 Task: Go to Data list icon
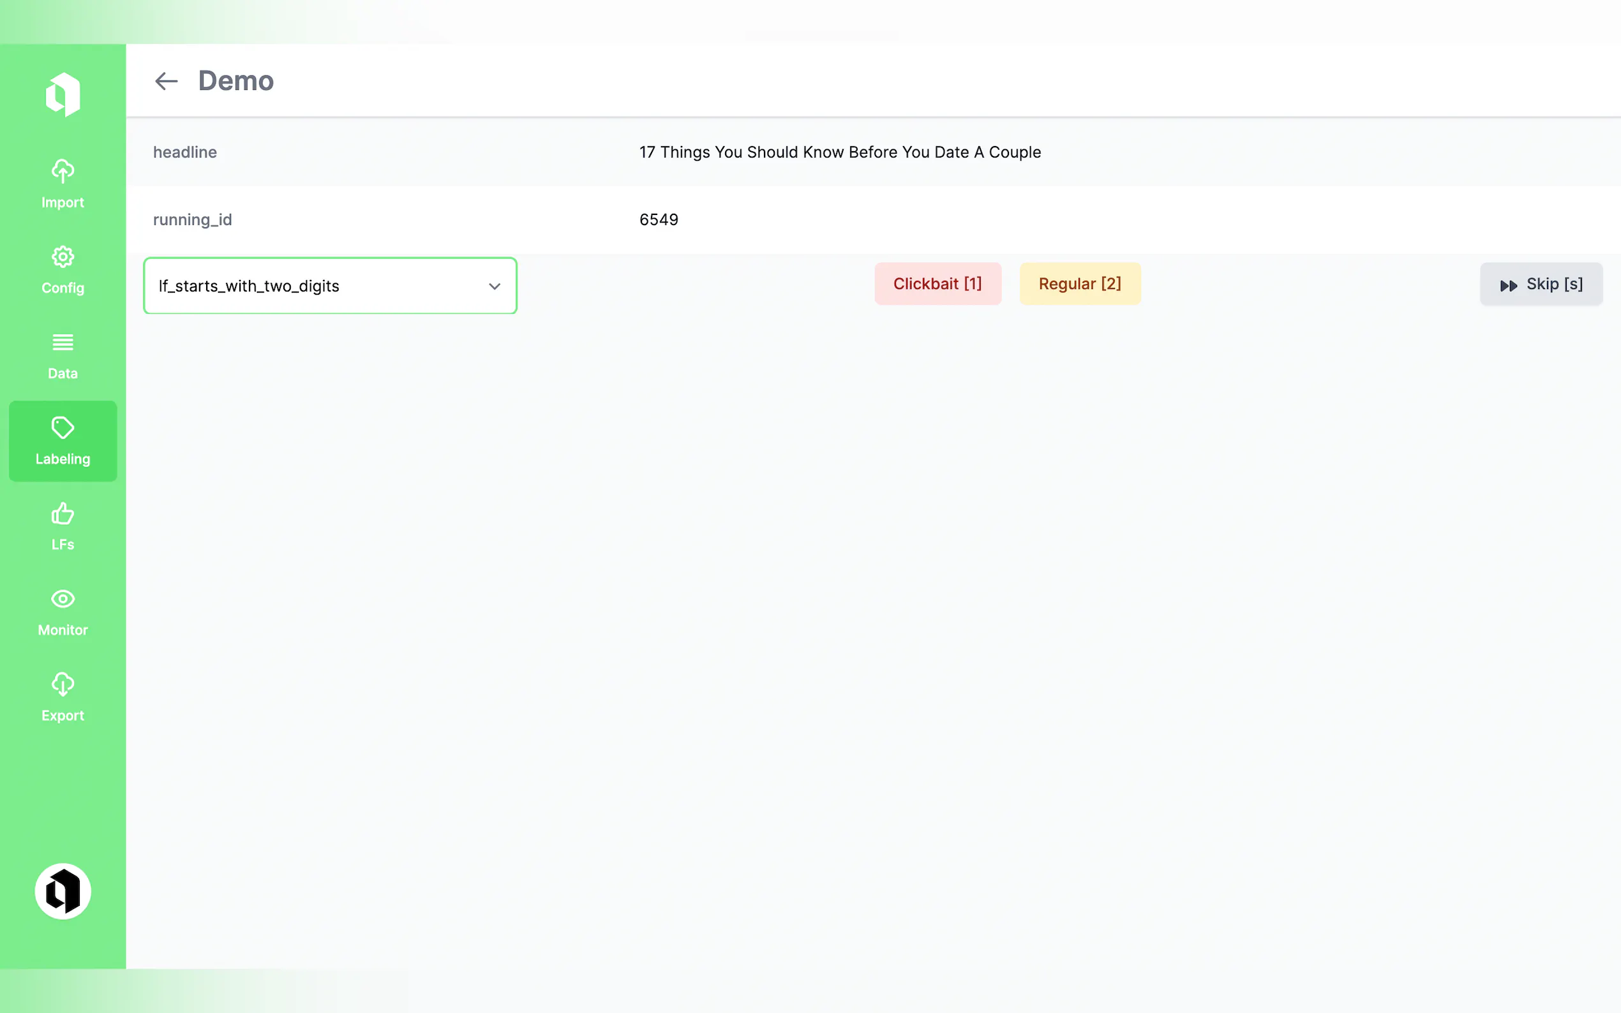pos(63,343)
